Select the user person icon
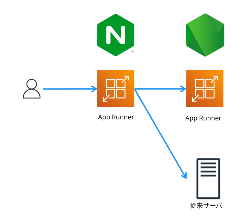 click(32, 89)
